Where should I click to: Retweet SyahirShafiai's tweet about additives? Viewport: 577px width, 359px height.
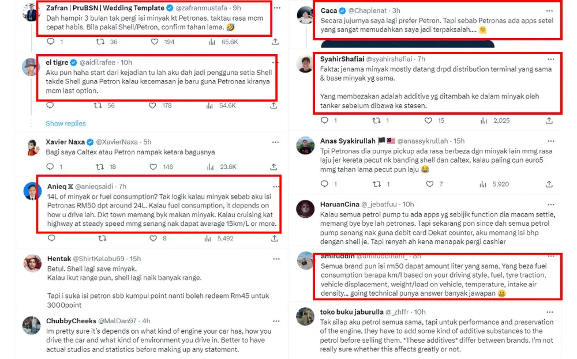click(x=377, y=120)
